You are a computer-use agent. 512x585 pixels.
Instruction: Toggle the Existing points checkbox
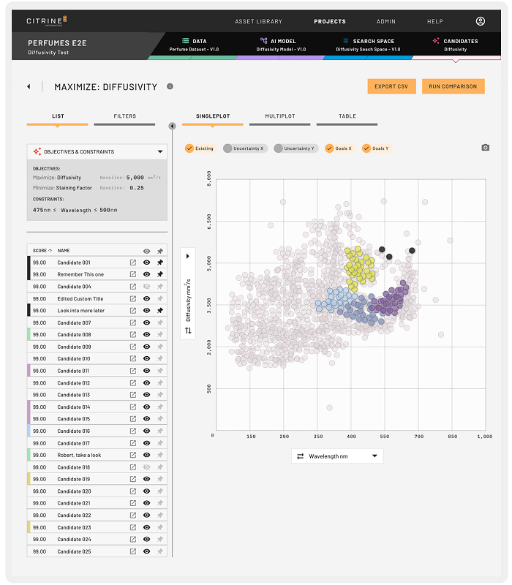(x=190, y=148)
